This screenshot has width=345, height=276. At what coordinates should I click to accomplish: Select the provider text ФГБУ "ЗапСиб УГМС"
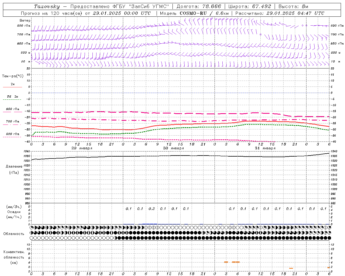point(141,6)
